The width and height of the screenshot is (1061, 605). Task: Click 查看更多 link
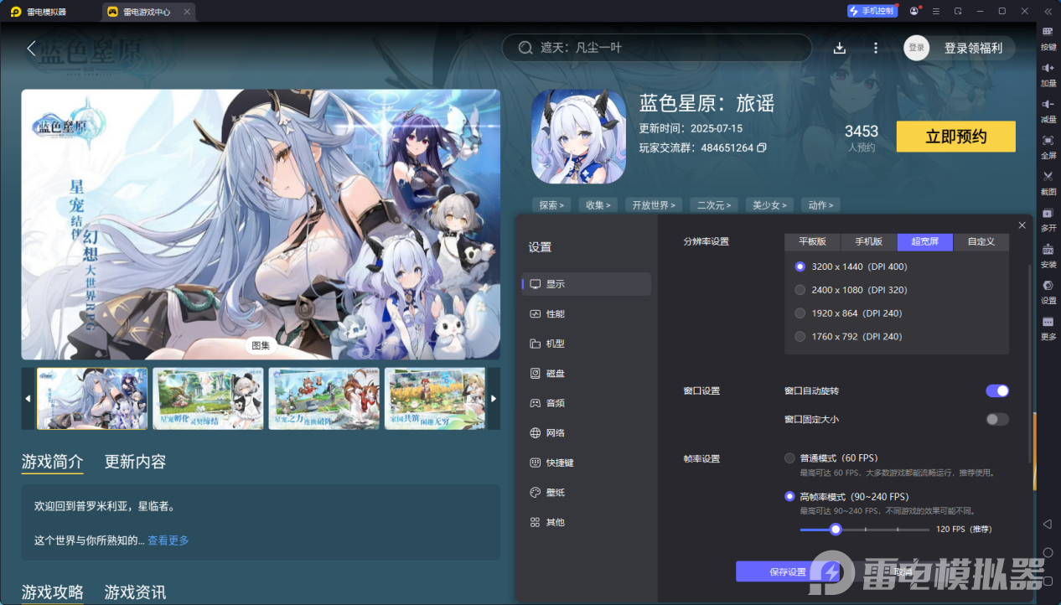click(x=168, y=540)
